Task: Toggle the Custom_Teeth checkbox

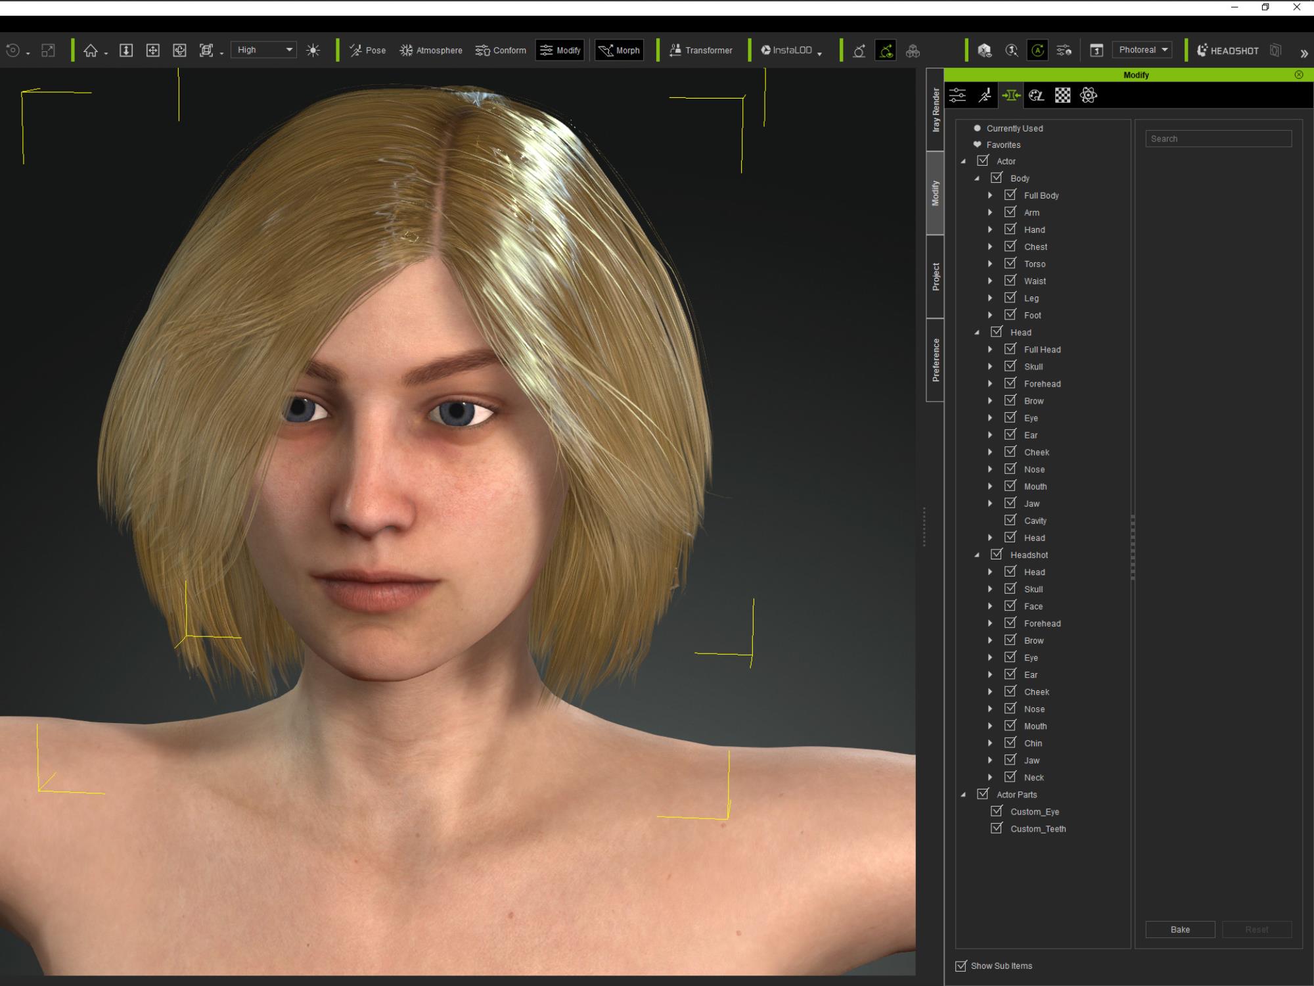Action: (x=997, y=828)
